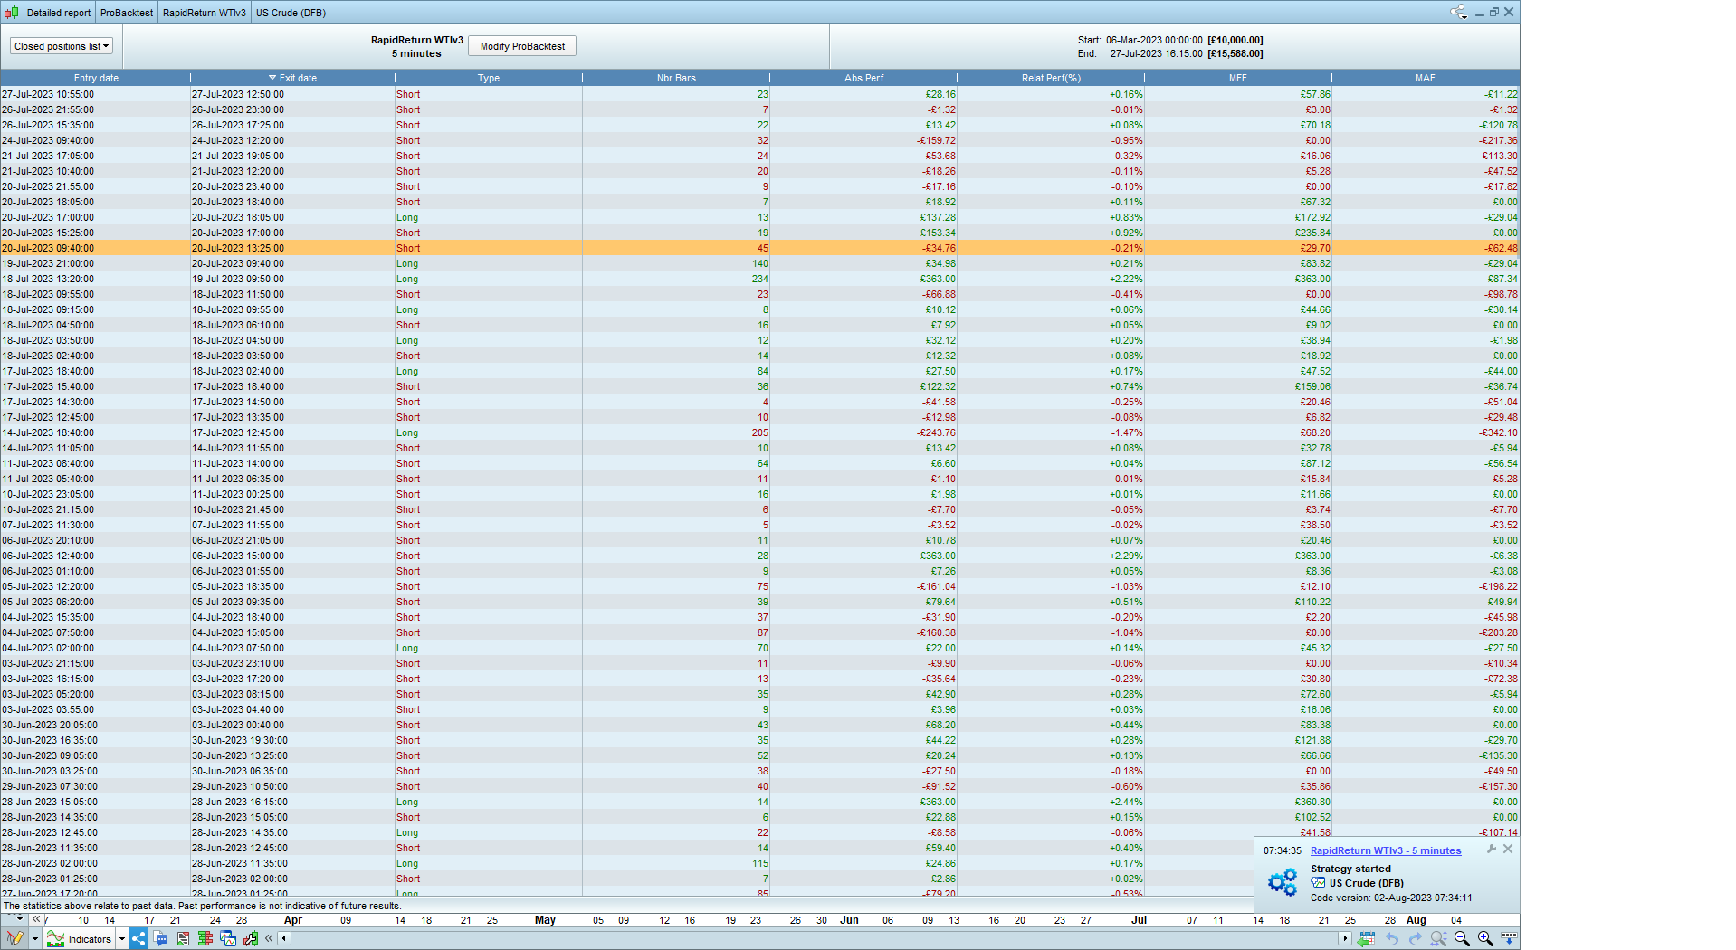Open the Closed positions list dropdown
Image resolution: width=1736 pixels, height=950 pixels.
click(62, 46)
